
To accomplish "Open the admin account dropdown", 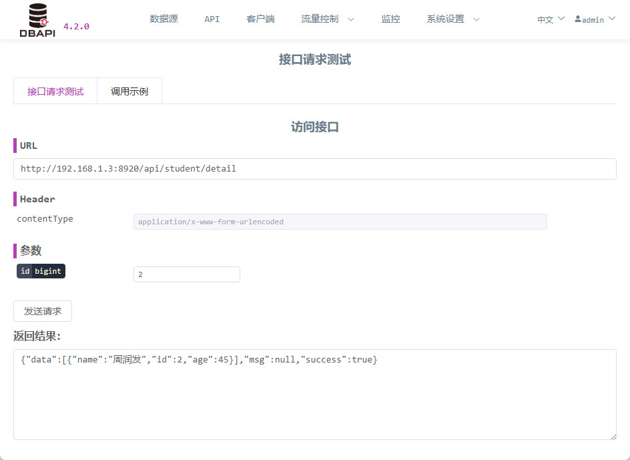I will (595, 19).
